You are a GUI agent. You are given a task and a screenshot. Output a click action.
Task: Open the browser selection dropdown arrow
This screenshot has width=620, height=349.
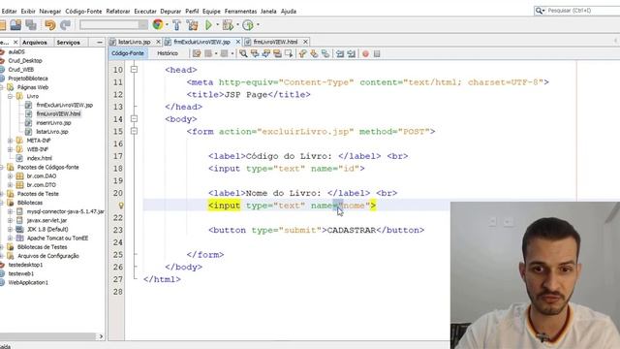coord(167,25)
